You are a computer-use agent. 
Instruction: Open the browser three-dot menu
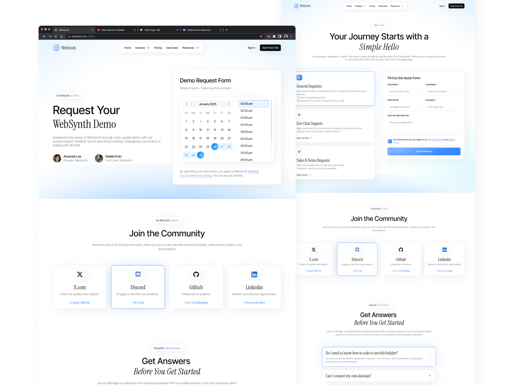(x=291, y=37)
